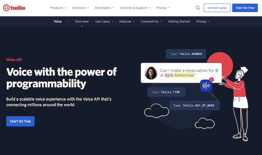The image size is (262, 155).
Task: Click the Type: Twilio.TIME tag
Action: click(167, 92)
